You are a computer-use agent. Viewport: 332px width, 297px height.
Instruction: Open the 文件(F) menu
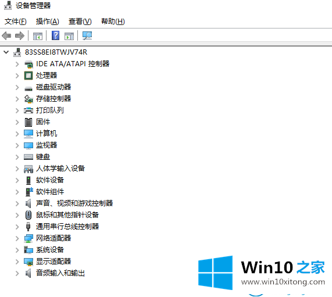(x=16, y=22)
